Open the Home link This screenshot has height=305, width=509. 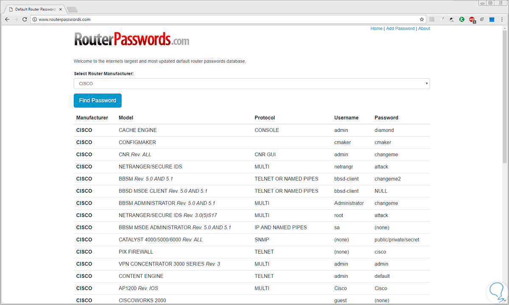point(376,28)
